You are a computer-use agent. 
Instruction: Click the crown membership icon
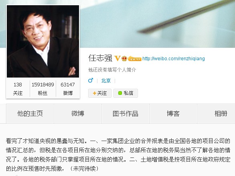(x=124, y=58)
